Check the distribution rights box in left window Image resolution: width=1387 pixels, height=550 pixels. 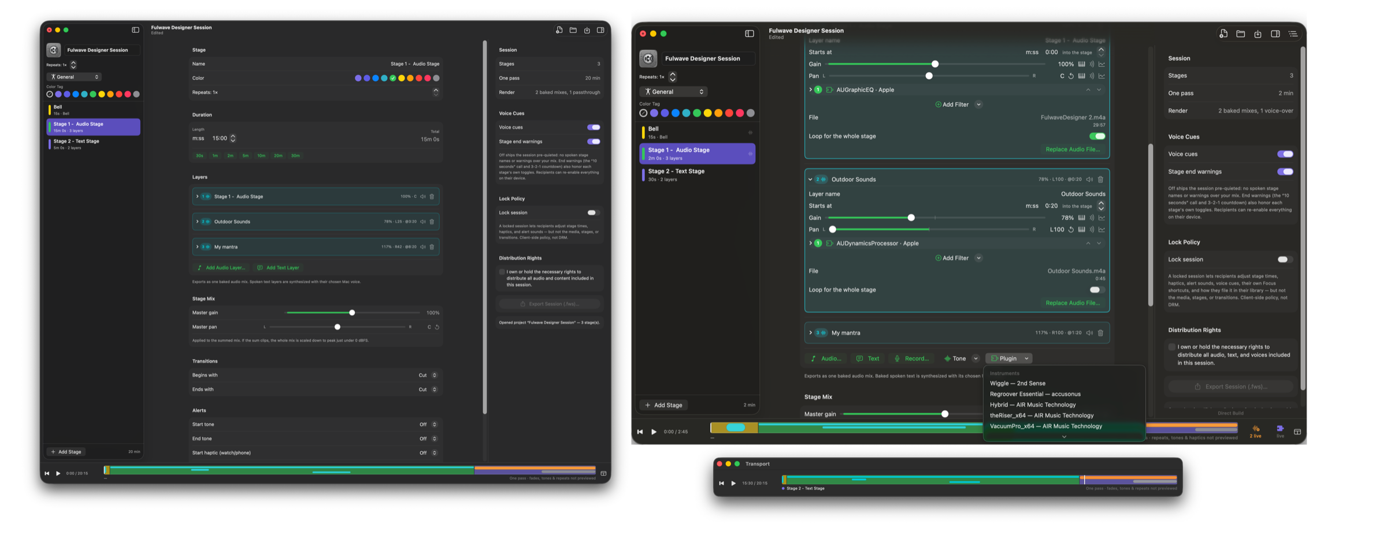(502, 272)
